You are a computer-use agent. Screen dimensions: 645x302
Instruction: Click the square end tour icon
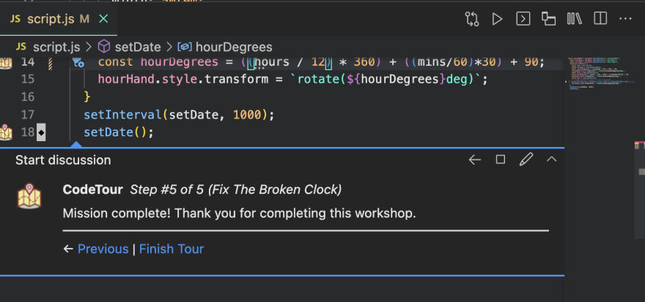click(x=501, y=159)
